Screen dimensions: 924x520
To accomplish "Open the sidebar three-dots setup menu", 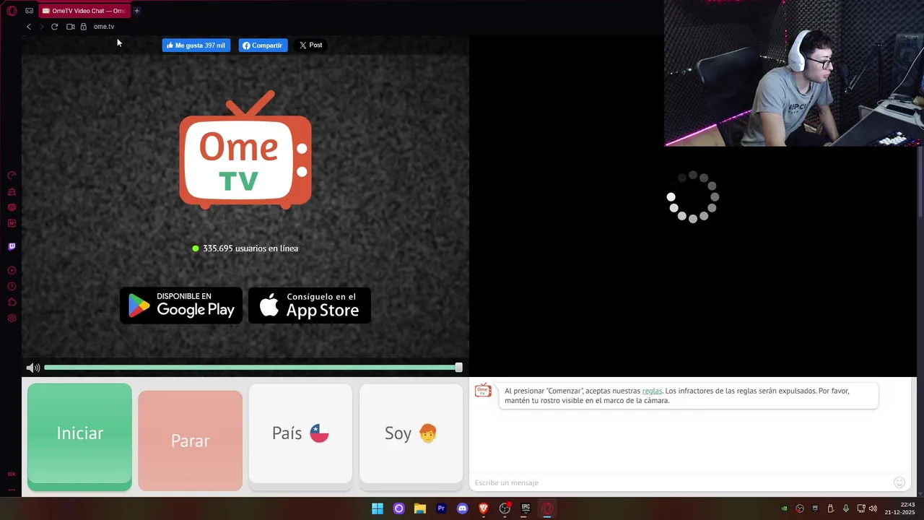I will pos(12,490).
